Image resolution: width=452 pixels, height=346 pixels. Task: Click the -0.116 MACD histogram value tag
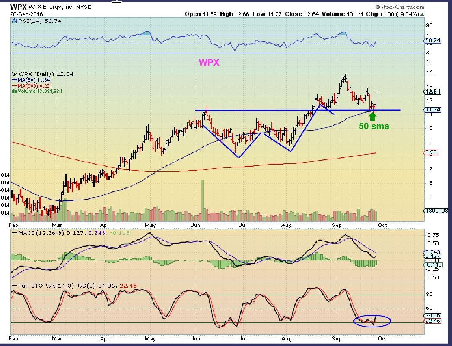[433, 265]
